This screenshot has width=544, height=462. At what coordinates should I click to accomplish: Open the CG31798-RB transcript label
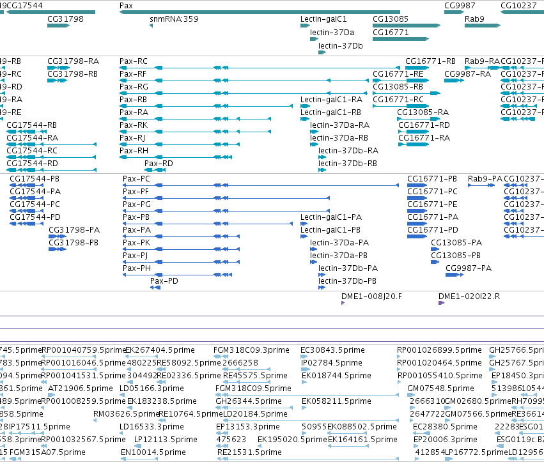[x=72, y=74]
